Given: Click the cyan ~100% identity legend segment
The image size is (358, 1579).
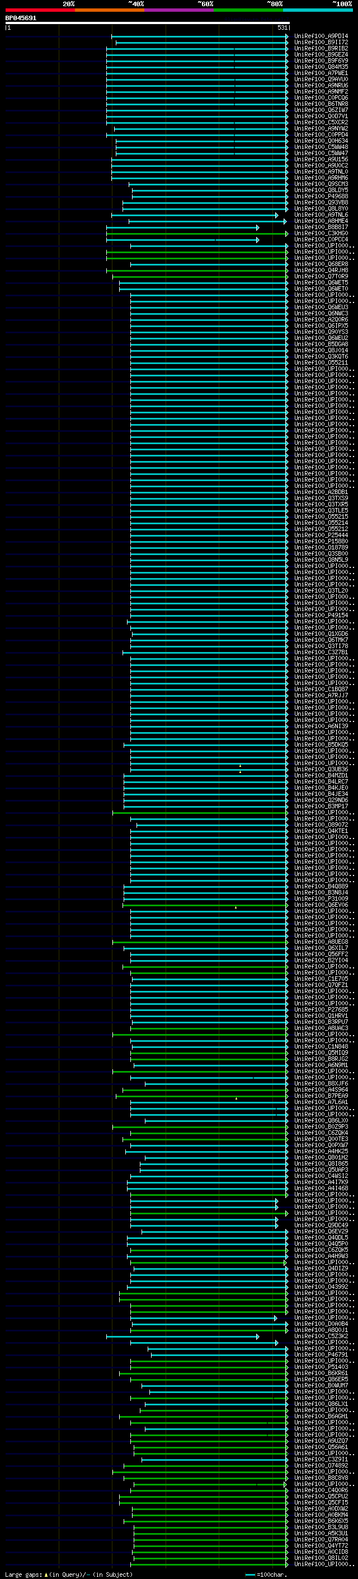Looking at the screenshot, I should point(318,10).
